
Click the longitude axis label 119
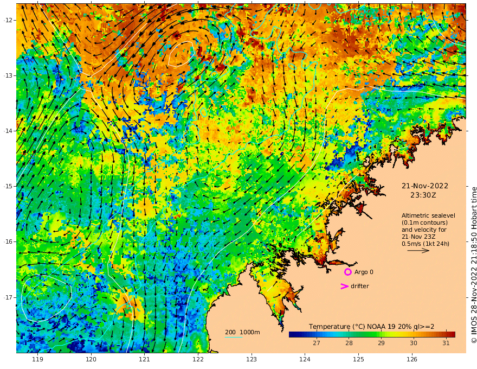38,359
